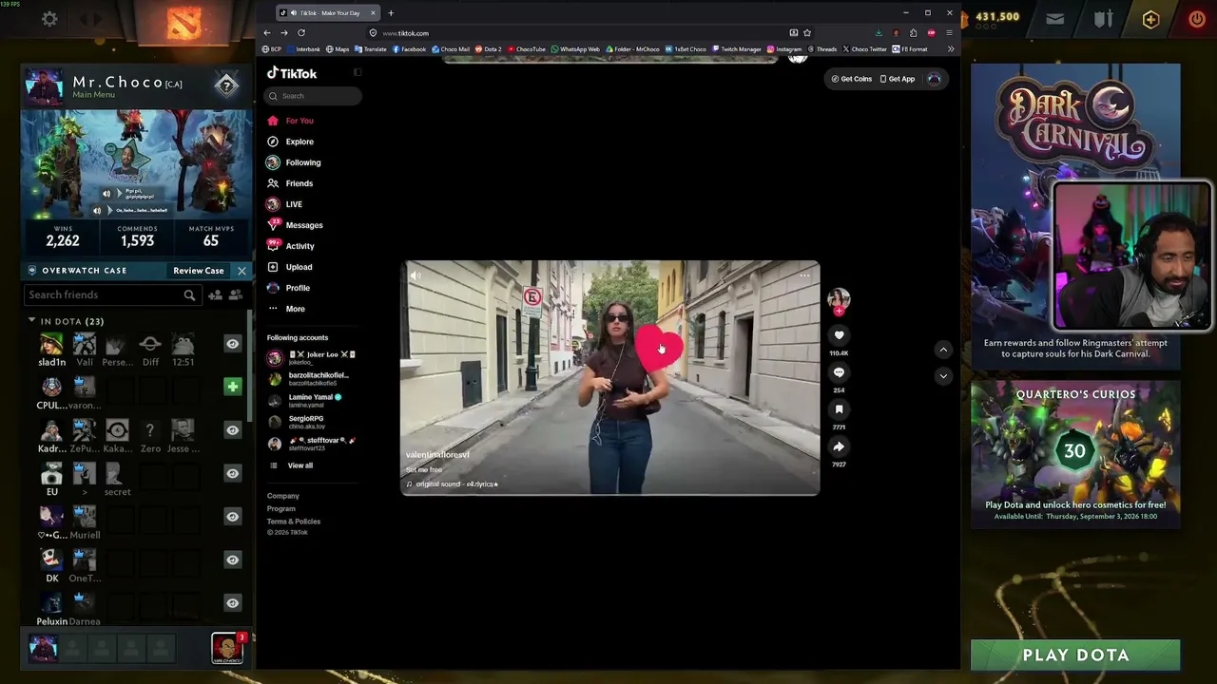Expand the Company footer section
The height and width of the screenshot is (684, 1217).
[283, 496]
